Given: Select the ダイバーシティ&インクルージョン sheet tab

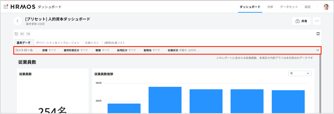Looking at the screenshot, I should (x=58, y=43).
